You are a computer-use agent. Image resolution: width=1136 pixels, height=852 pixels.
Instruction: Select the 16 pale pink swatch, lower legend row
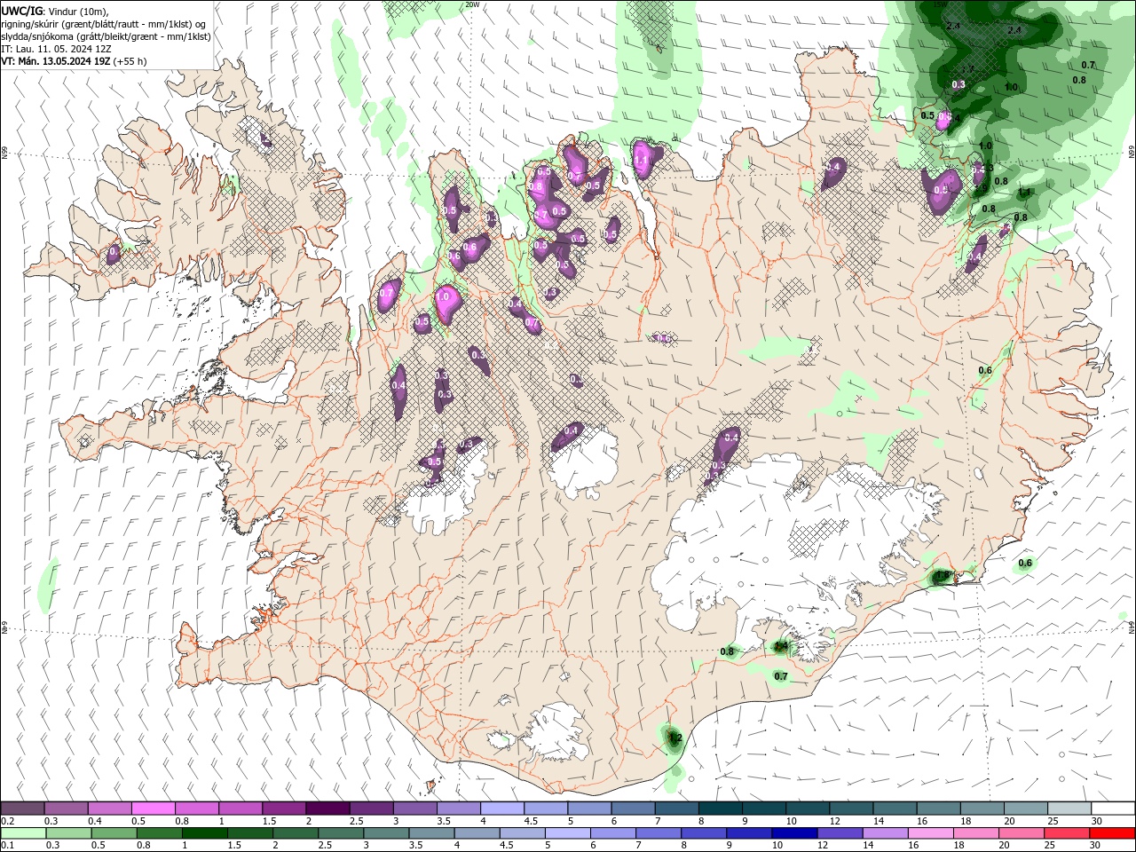(930, 833)
